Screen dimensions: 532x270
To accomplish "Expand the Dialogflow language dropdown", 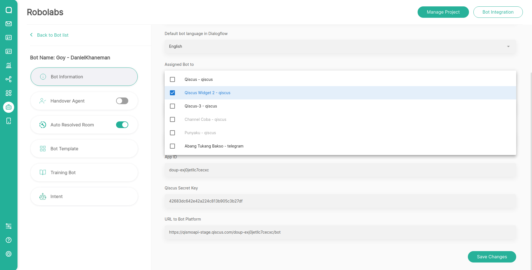I will click(340, 46).
